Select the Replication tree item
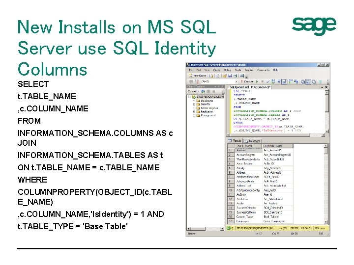Viewport: 354px width, 265px height. 207,112
